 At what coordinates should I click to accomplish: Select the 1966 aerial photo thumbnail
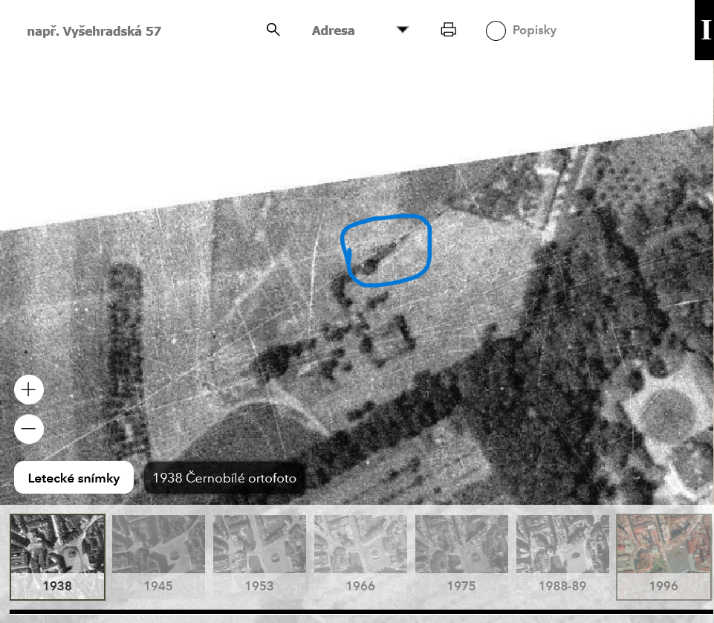pos(360,556)
